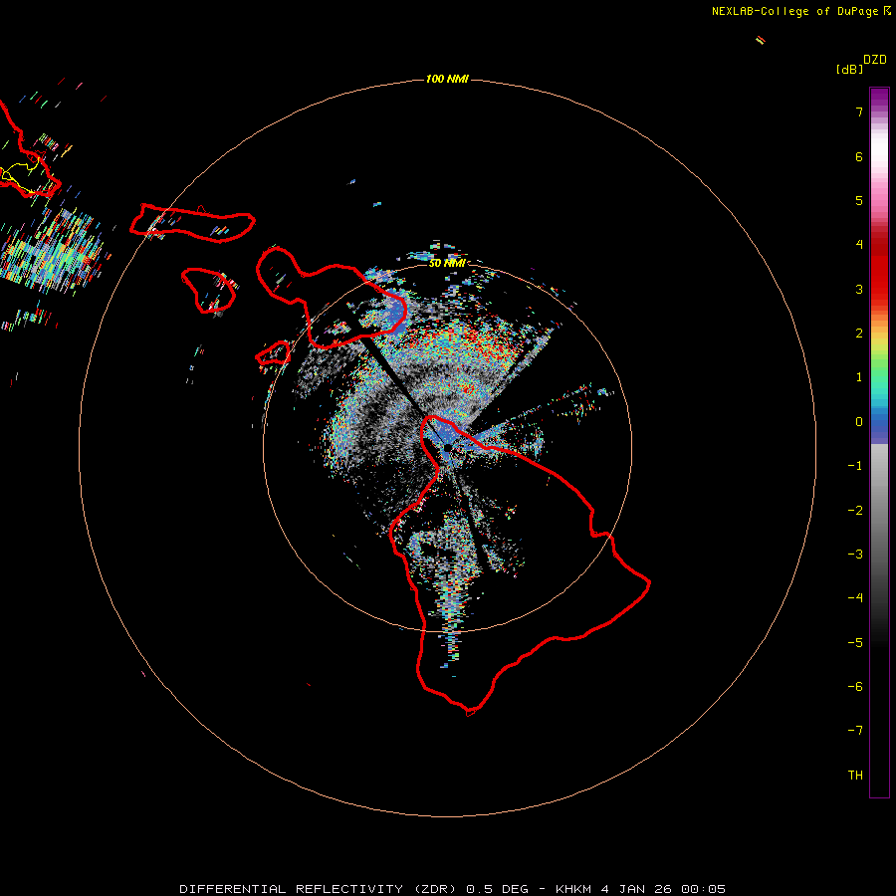This screenshot has width=896, height=896.
Task: Click the radar site center dot
Action: click(447, 448)
